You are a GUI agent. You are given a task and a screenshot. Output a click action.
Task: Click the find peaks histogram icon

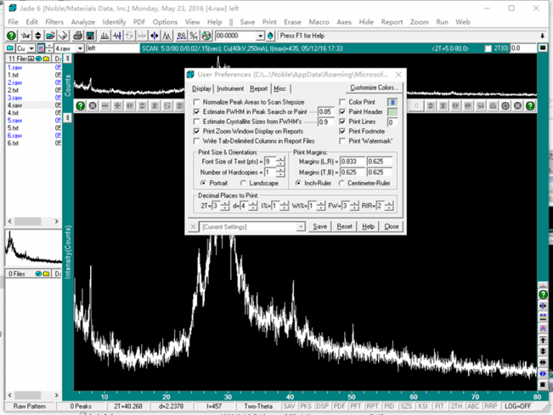pos(104,35)
